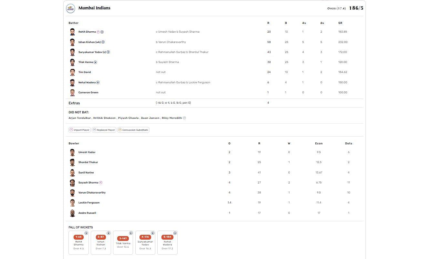Click the 2-87 fall of wicket badge
The height and width of the screenshot is (259, 433).
(101, 237)
